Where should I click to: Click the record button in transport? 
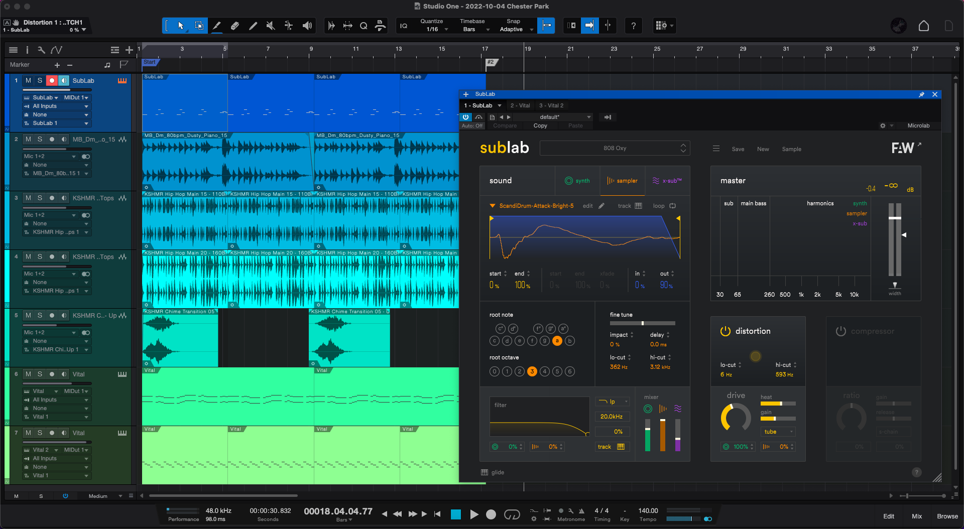point(491,514)
